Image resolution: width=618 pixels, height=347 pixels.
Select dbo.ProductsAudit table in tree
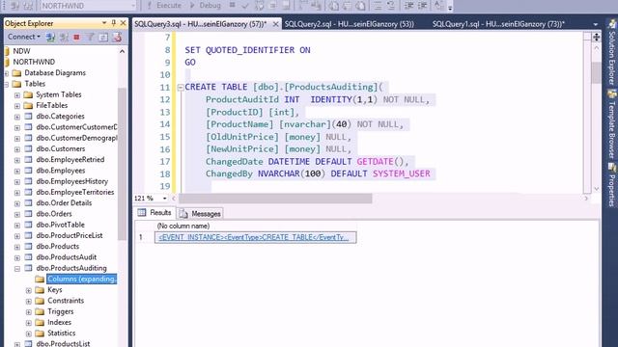[x=67, y=257]
